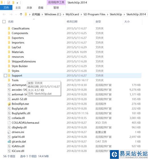Click the back navigation arrow

(4, 14)
